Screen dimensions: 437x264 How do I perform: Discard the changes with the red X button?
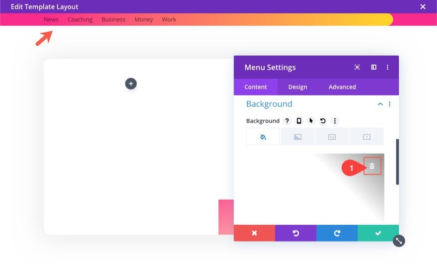254,233
